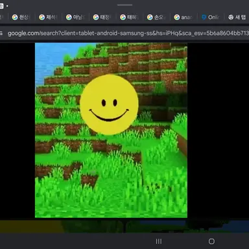The width and height of the screenshot is (249, 249).
Task: Select the 손오 browser tab
Action: coord(156,17)
